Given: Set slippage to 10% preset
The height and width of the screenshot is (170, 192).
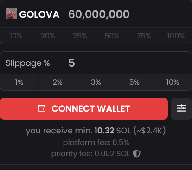Looking at the screenshot, I should tap(173, 82).
